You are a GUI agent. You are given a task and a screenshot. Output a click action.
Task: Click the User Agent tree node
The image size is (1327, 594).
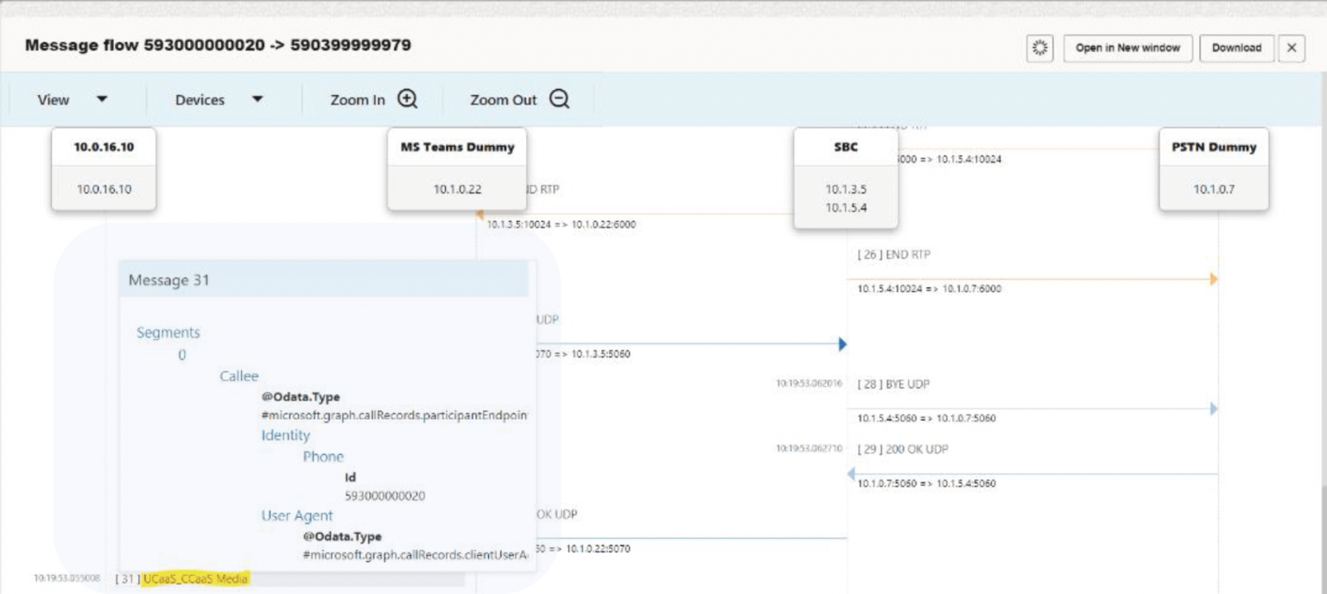(297, 515)
